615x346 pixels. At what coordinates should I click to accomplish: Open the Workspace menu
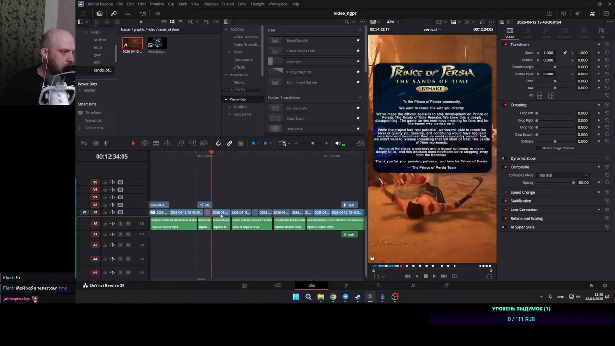(278, 4)
